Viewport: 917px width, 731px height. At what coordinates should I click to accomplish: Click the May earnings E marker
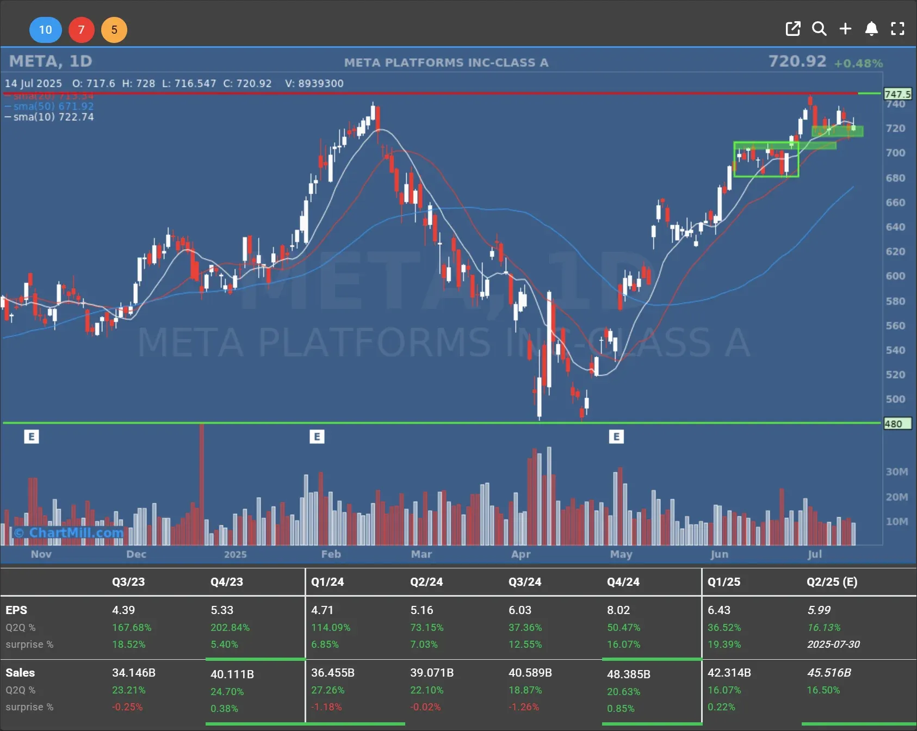coord(616,436)
